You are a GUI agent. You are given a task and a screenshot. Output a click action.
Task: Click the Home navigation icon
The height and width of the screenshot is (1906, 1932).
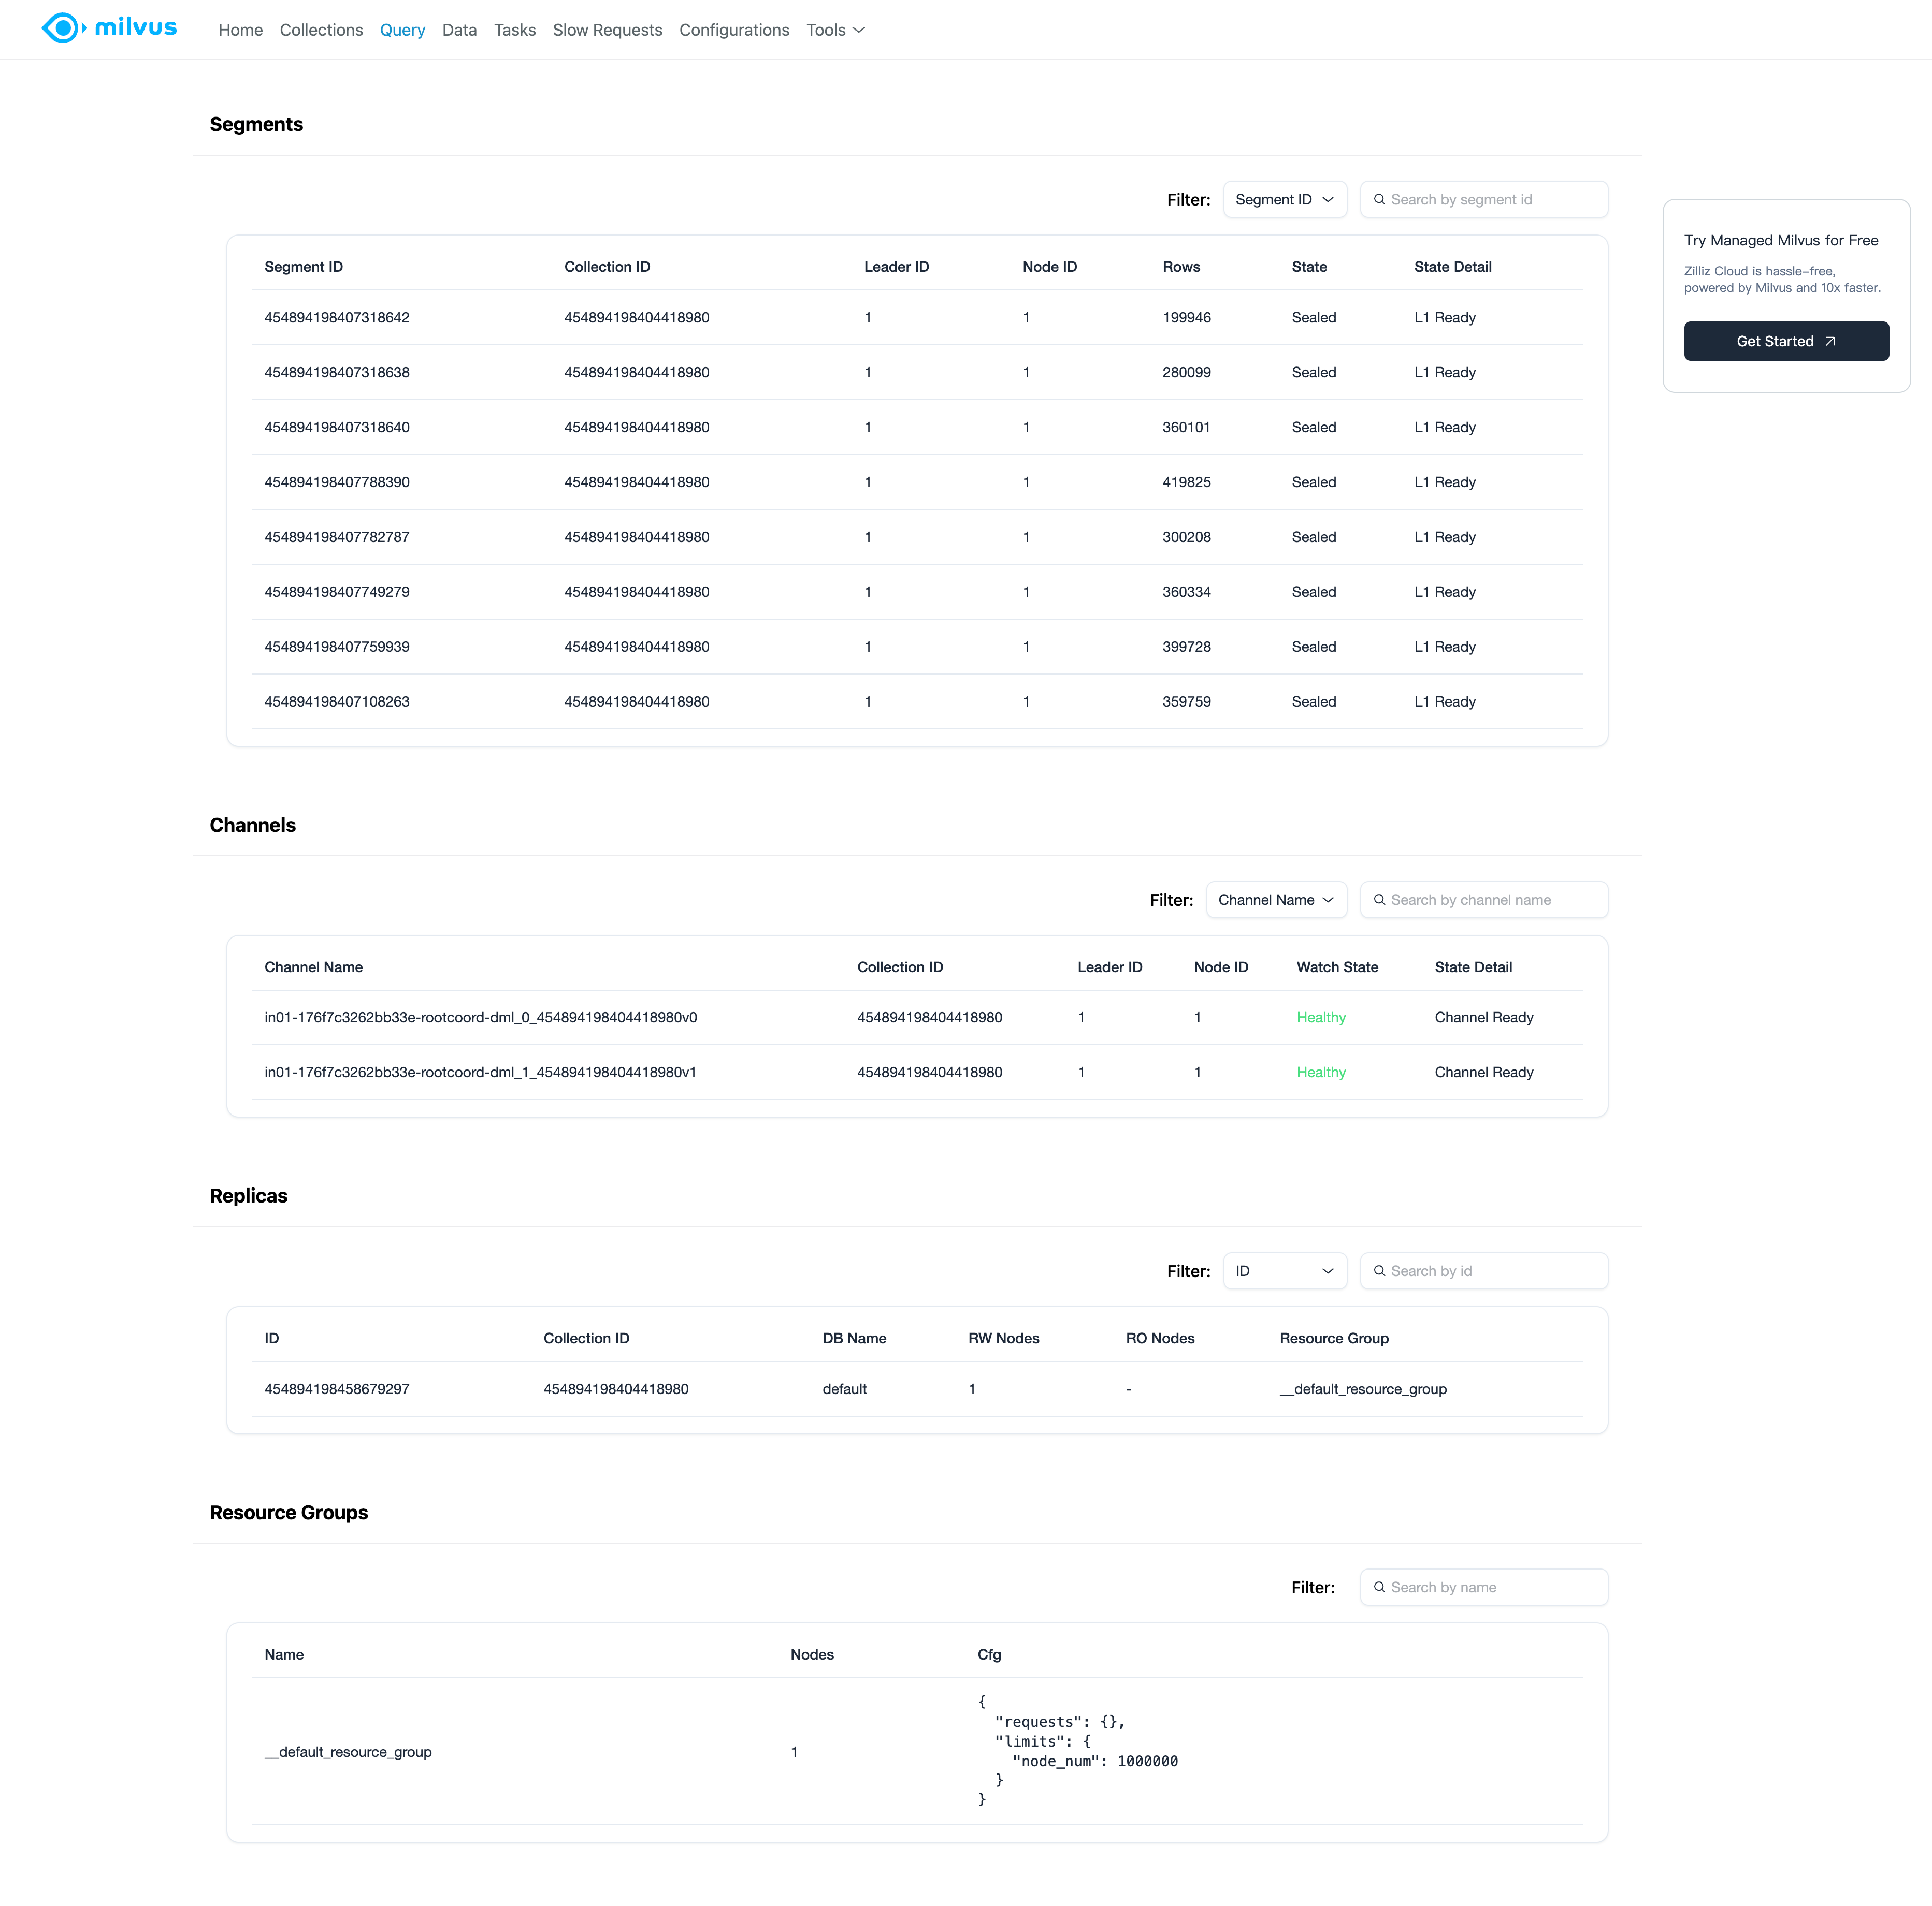[x=239, y=30]
